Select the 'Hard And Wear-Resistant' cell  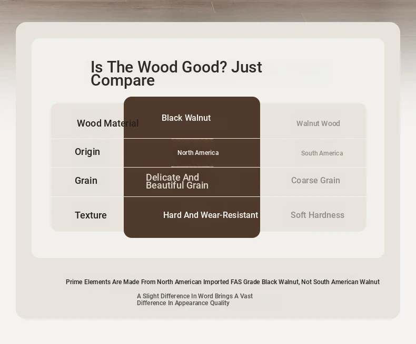coord(211,215)
